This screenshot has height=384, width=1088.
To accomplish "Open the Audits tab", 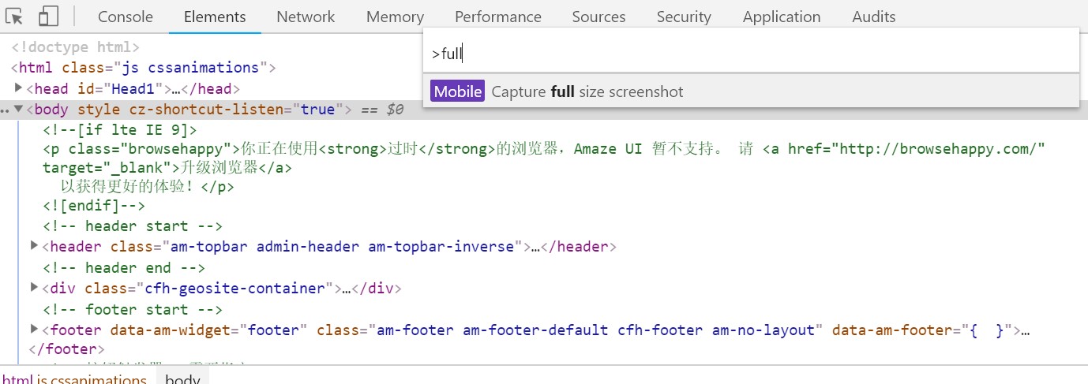I will (874, 17).
